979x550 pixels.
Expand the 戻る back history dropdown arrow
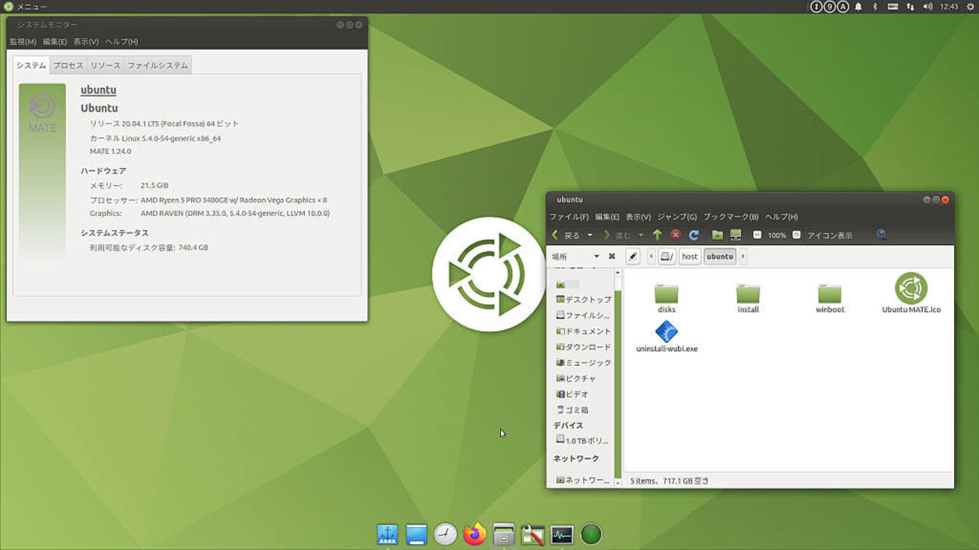point(590,235)
